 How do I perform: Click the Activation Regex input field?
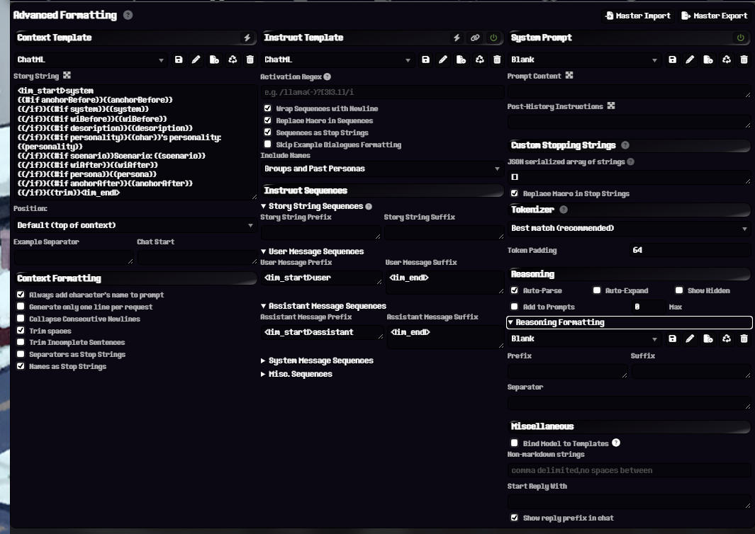pyautogui.click(x=382, y=92)
